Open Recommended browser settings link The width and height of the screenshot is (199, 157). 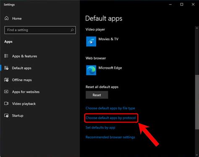110,137
